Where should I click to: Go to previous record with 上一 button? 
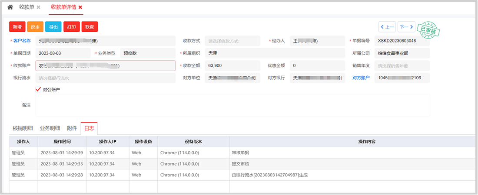387,27
